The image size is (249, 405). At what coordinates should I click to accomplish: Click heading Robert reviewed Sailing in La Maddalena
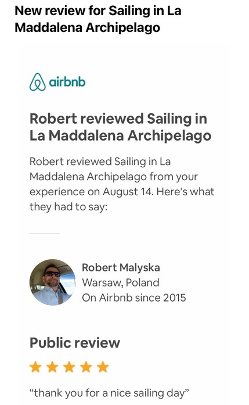120,127
